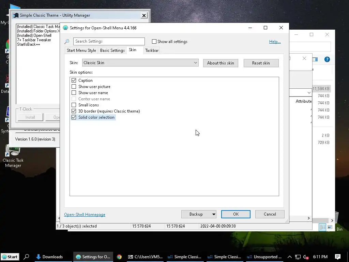Switch to Basic Settings tab

pyautogui.click(x=112, y=50)
